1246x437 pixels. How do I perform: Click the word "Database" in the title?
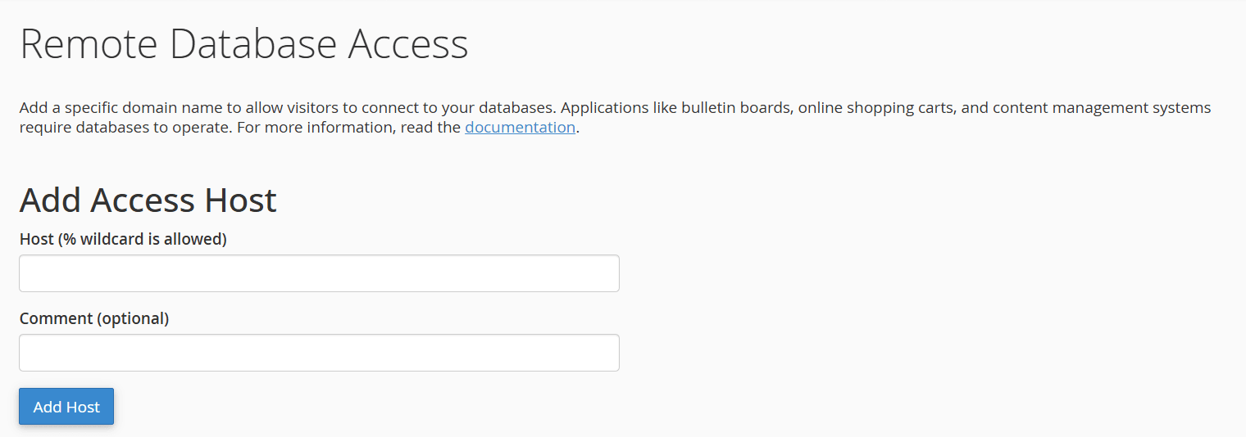click(x=252, y=44)
